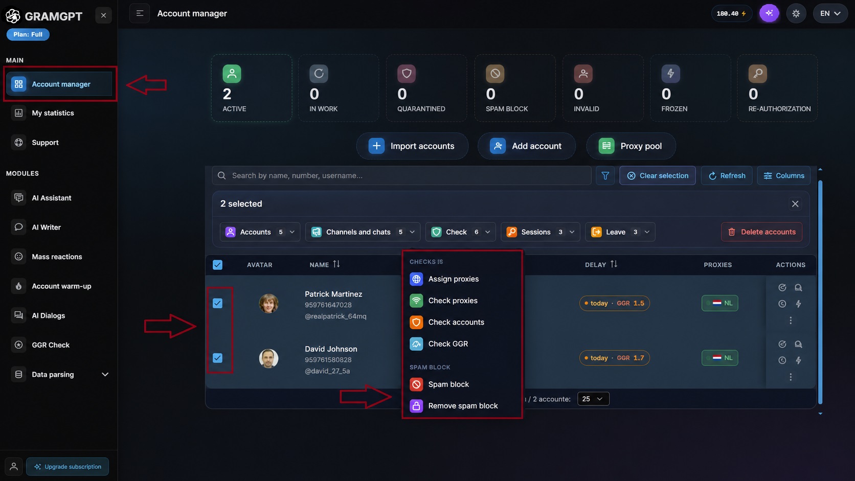The image size is (855, 481).
Task: Expand the Sessions dropdown
Action: [x=541, y=232]
